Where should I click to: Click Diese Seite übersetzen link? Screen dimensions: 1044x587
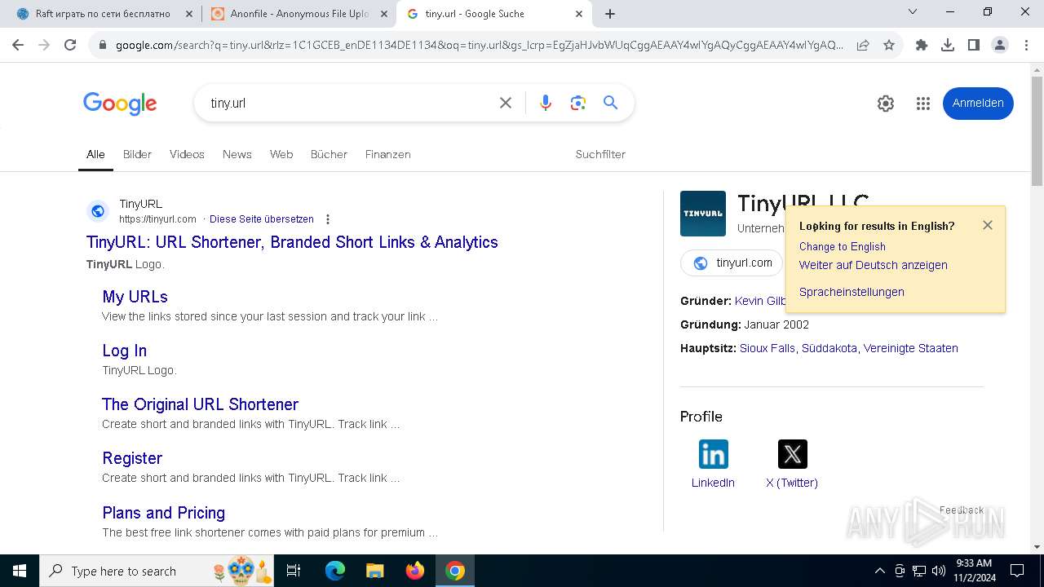coord(262,219)
